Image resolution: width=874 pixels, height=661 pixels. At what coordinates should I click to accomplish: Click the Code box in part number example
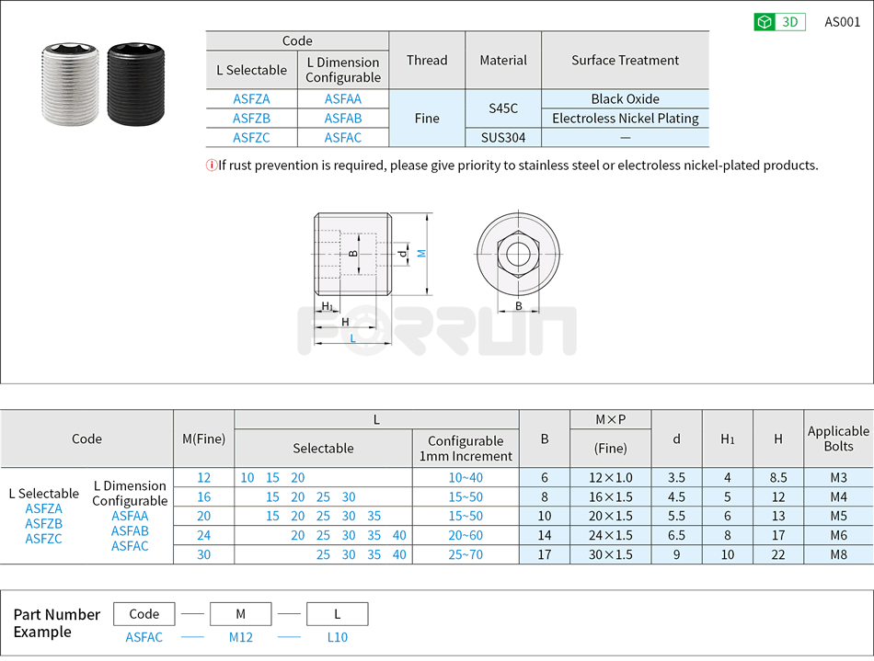[x=144, y=613]
